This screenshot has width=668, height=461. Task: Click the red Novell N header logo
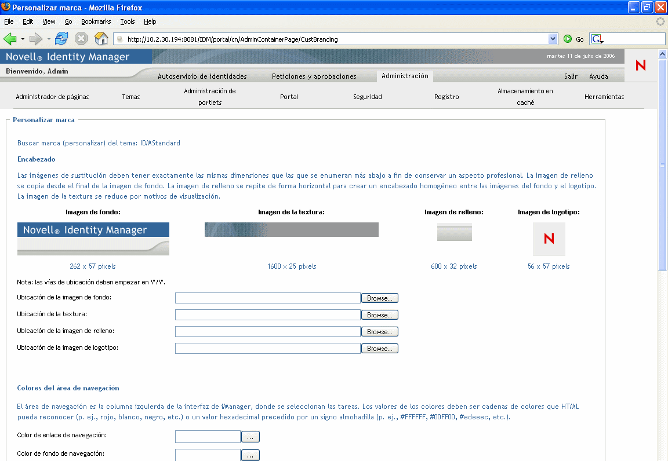640,65
